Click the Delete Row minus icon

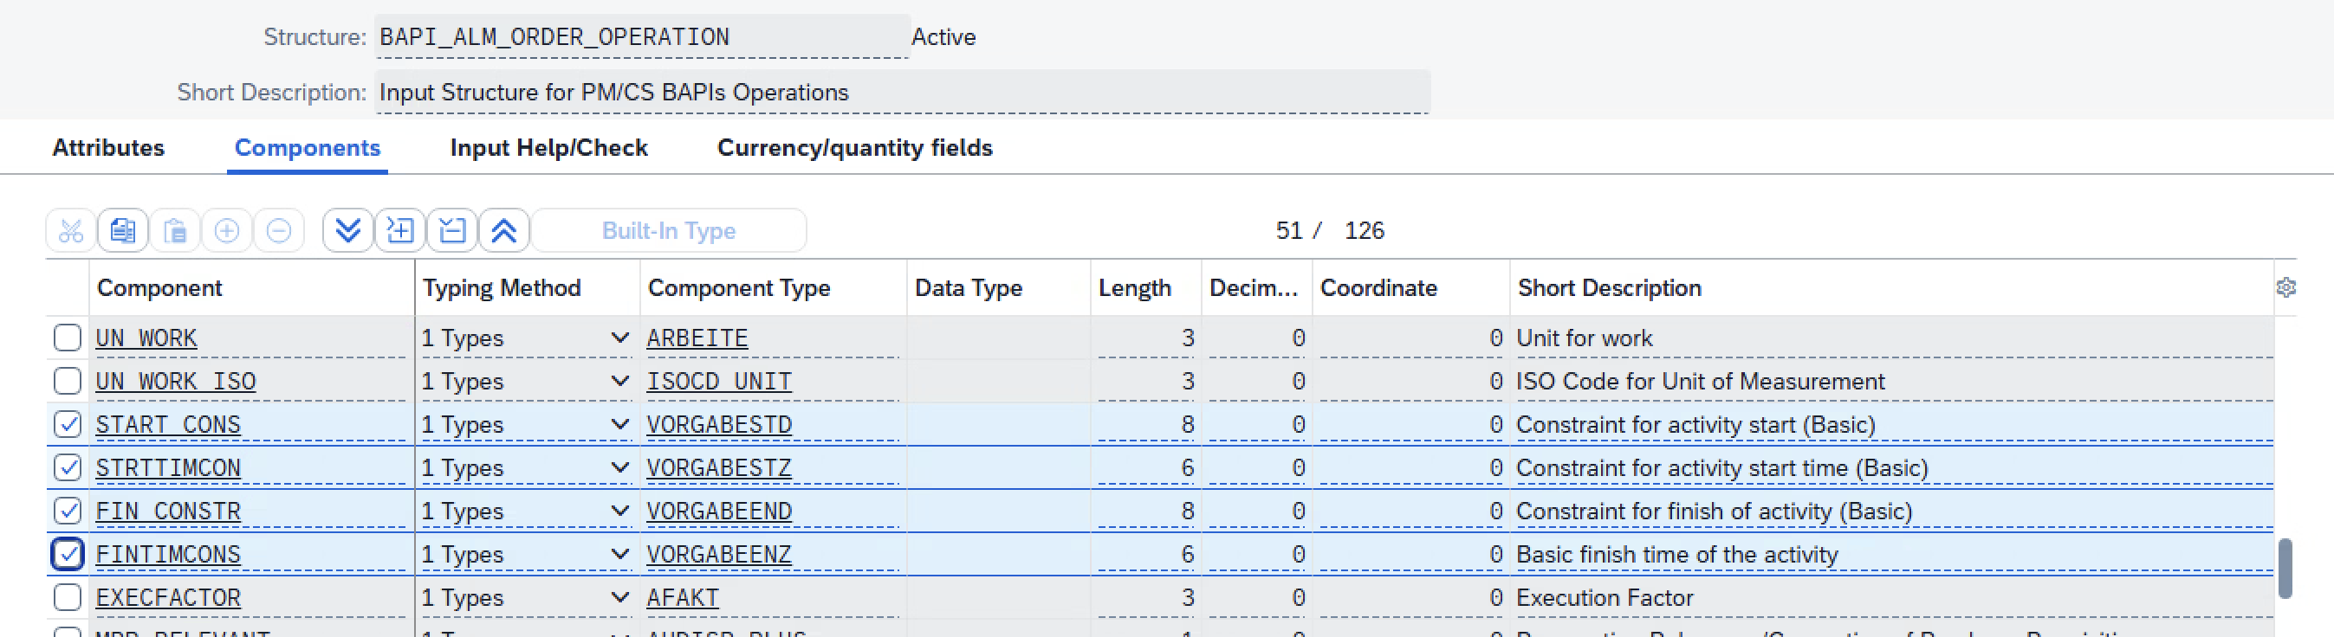pyautogui.click(x=279, y=231)
